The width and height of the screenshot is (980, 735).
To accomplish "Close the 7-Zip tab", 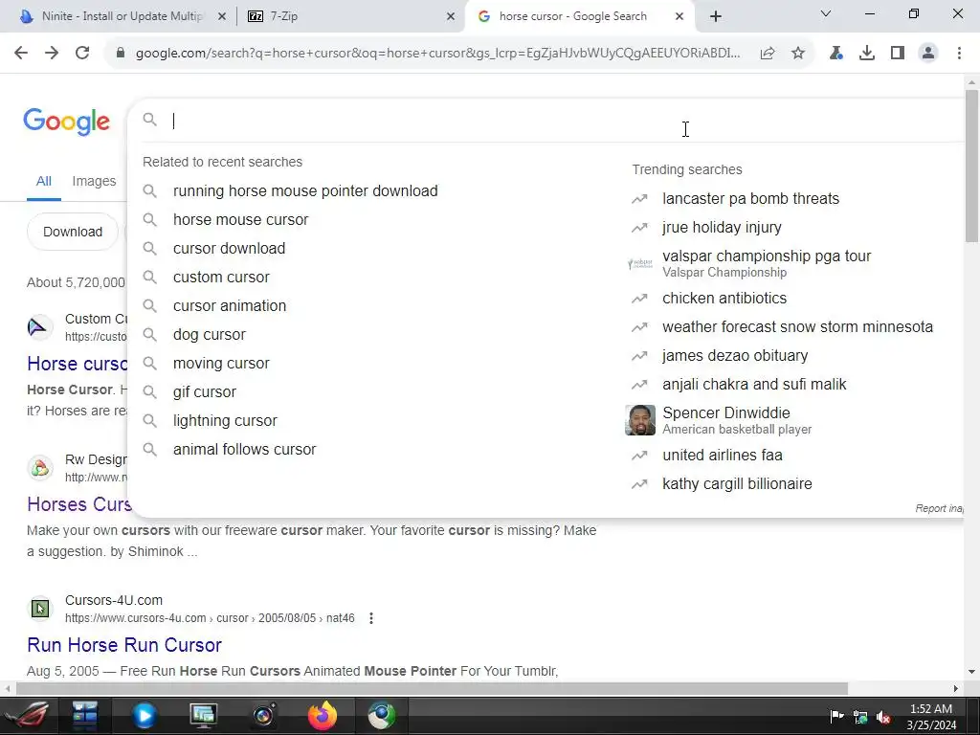I will coord(451,16).
